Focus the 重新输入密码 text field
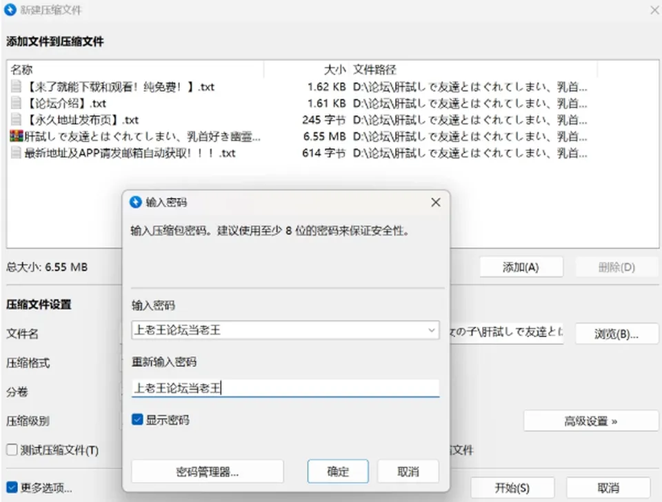Screen dimensions: 662x502 click(x=285, y=388)
